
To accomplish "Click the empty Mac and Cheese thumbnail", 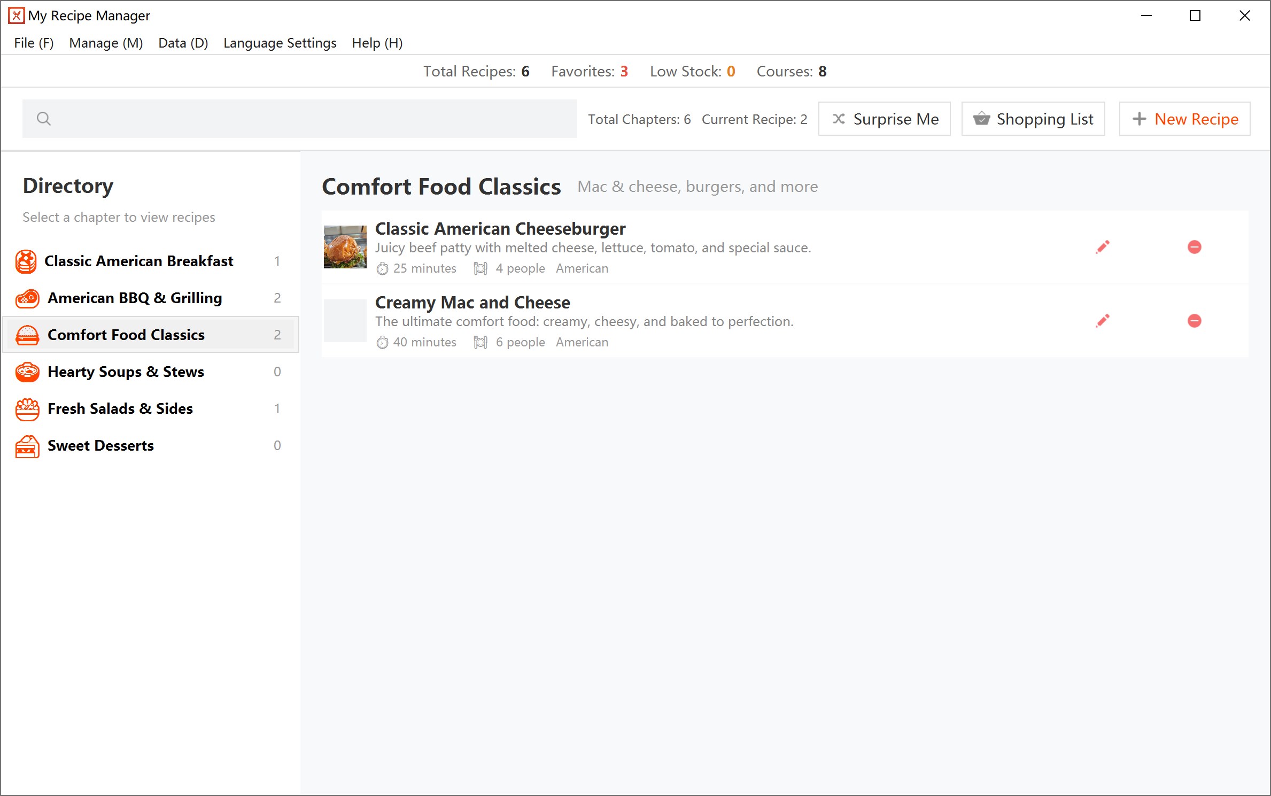I will coord(345,321).
